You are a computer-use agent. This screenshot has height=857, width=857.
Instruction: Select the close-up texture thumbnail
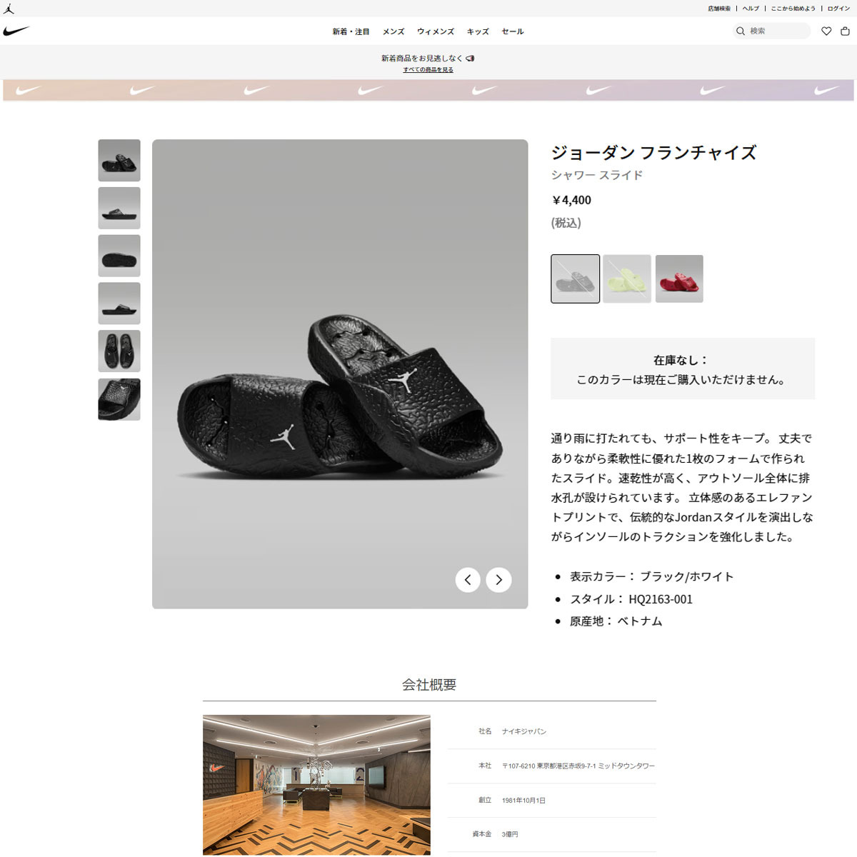[x=119, y=399]
